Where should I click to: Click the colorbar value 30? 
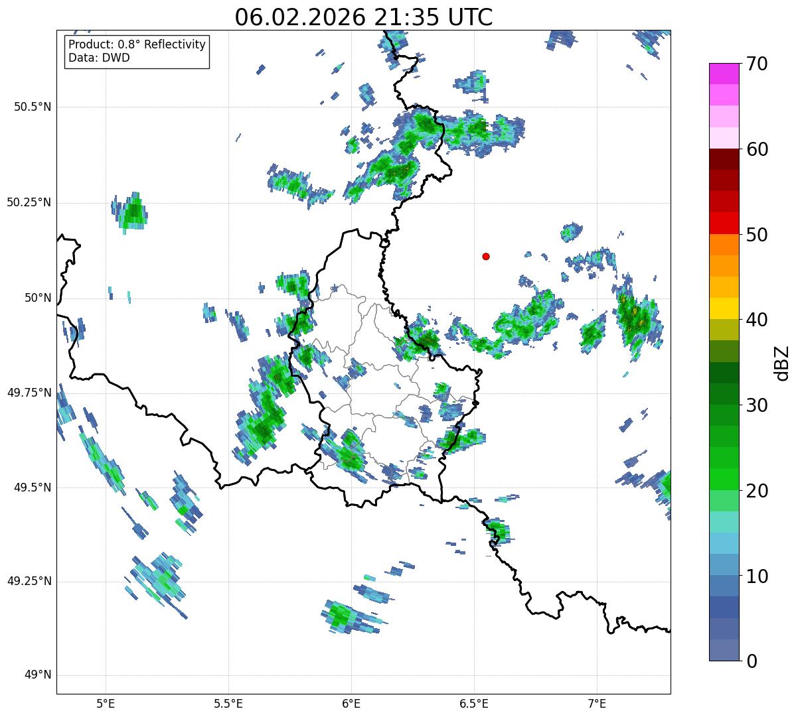pyautogui.click(x=756, y=405)
